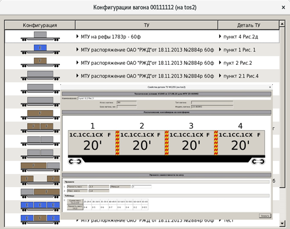Click container 2 labeled 20' in diagram
Screen dimensions: 290x229
(x=142, y=143)
